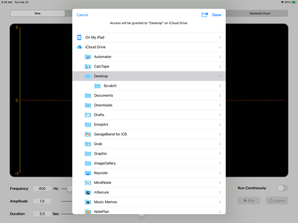The image size is (298, 223).
Task: Edit the Frequency value field 400
Action: (42, 189)
